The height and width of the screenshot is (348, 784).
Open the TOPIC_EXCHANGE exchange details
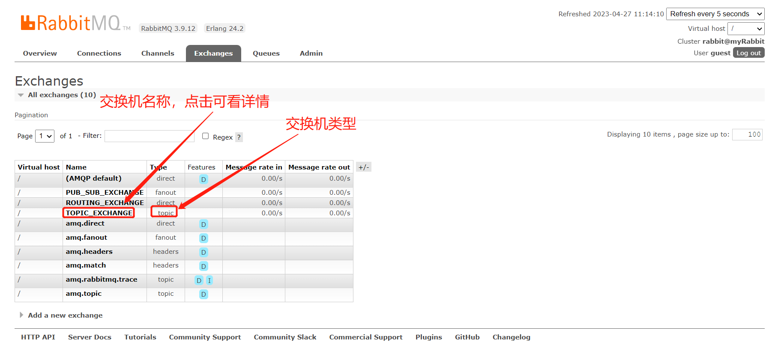click(99, 213)
